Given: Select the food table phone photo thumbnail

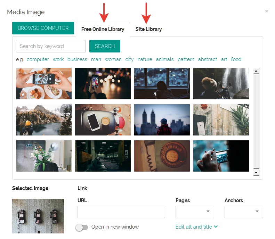Looking at the screenshot, I should (x=44, y=84).
